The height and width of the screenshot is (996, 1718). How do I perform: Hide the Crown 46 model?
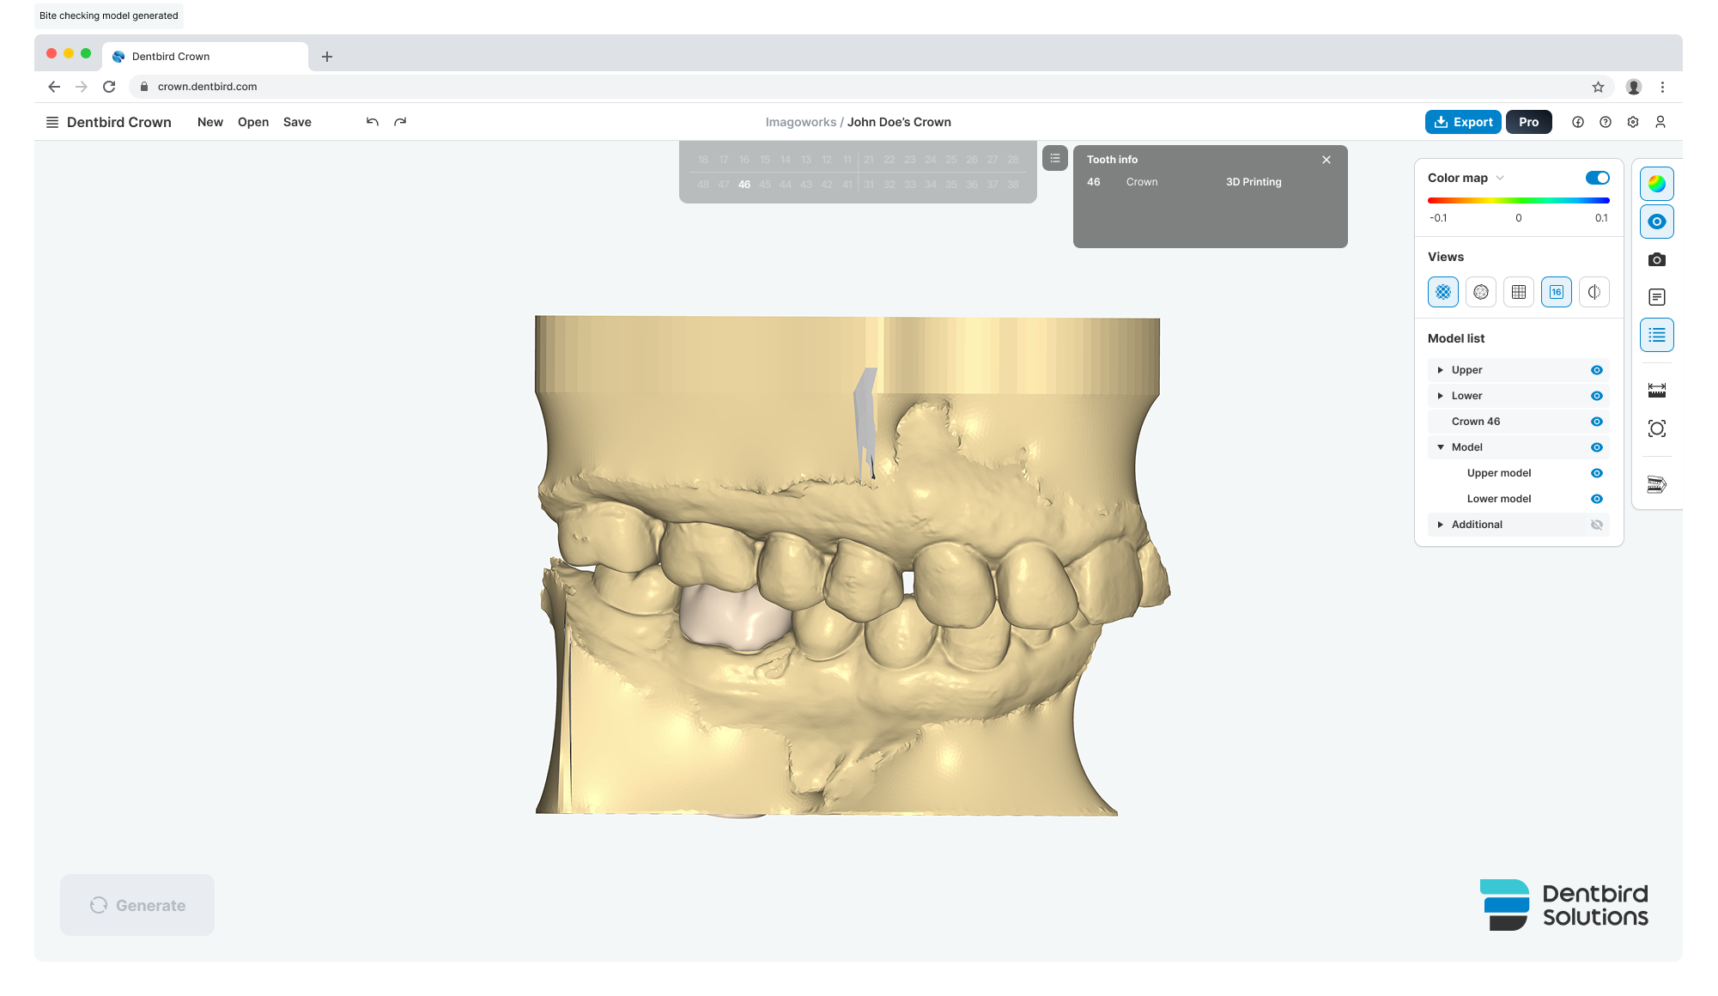(1596, 422)
